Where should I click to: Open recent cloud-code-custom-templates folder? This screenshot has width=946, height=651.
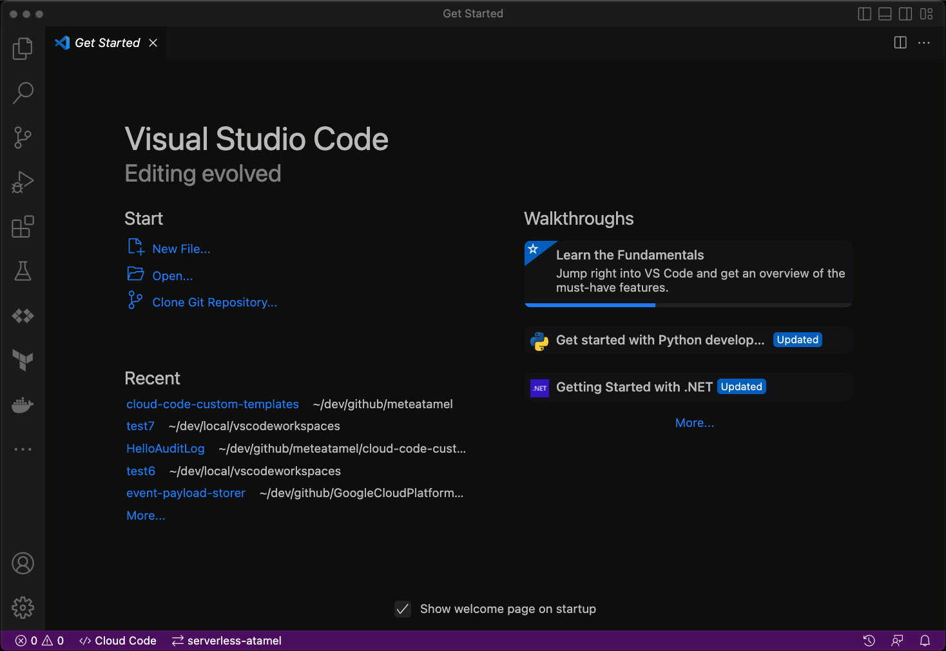click(x=213, y=404)
